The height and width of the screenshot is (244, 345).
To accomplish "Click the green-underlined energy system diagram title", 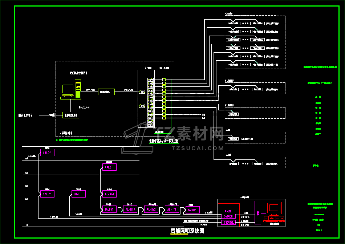I will pyautogui.click(x=164, y=141).
